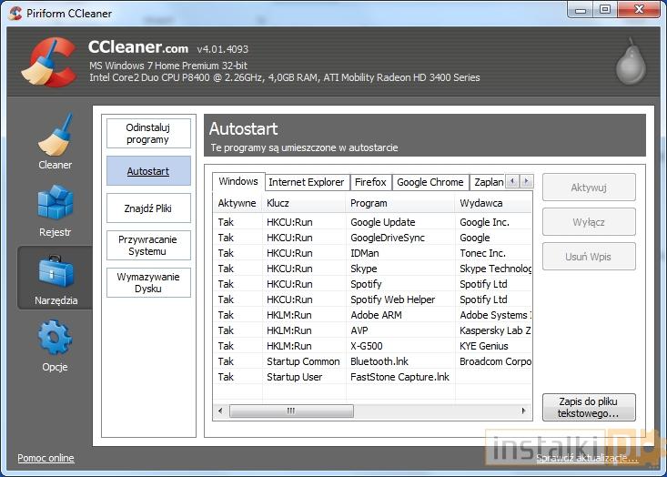Select the Adobe ARM entry
Viewport: 667px width, 477px height.
[x=372, y=315]
